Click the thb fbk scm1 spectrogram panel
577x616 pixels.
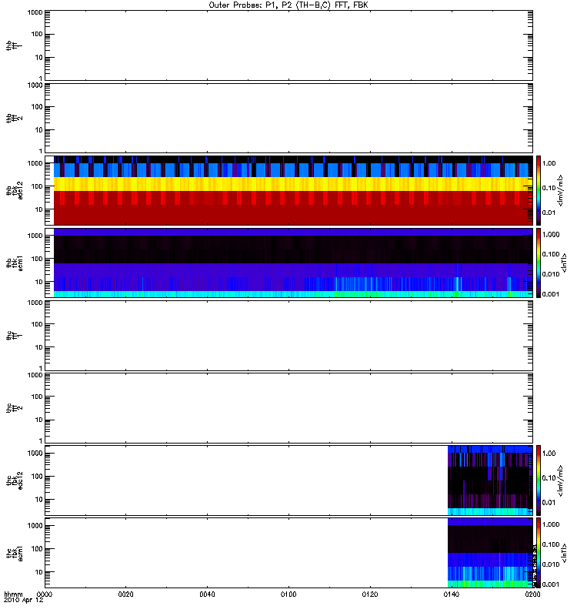289,263
